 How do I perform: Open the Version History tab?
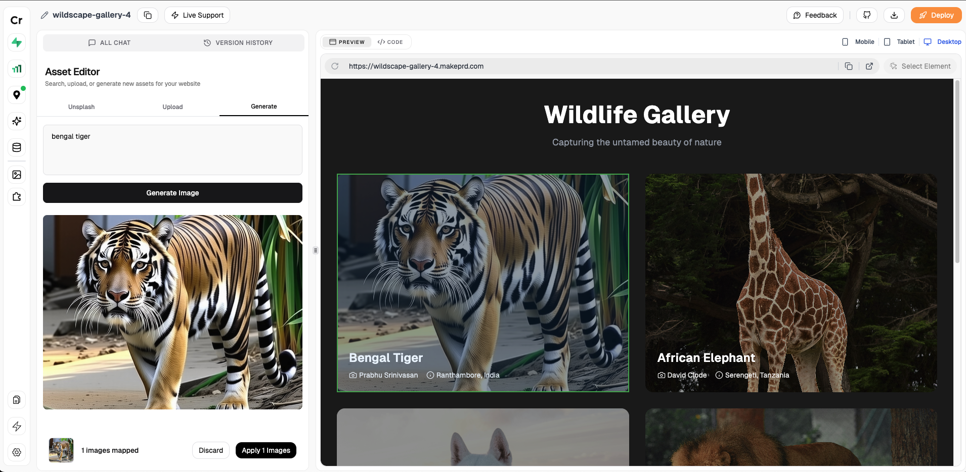point(238,42)
